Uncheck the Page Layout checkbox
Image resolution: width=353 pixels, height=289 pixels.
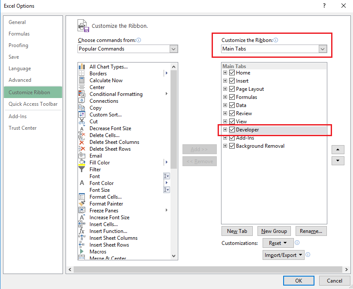pyautogui.click(x=232, y=89)
